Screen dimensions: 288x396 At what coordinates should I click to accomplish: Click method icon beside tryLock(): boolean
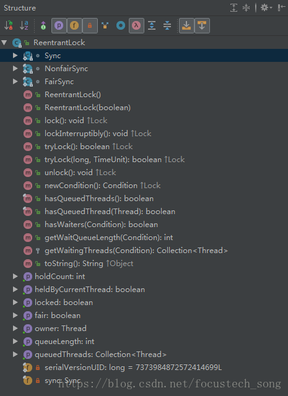pyautogui.click(x=28, y=147)
